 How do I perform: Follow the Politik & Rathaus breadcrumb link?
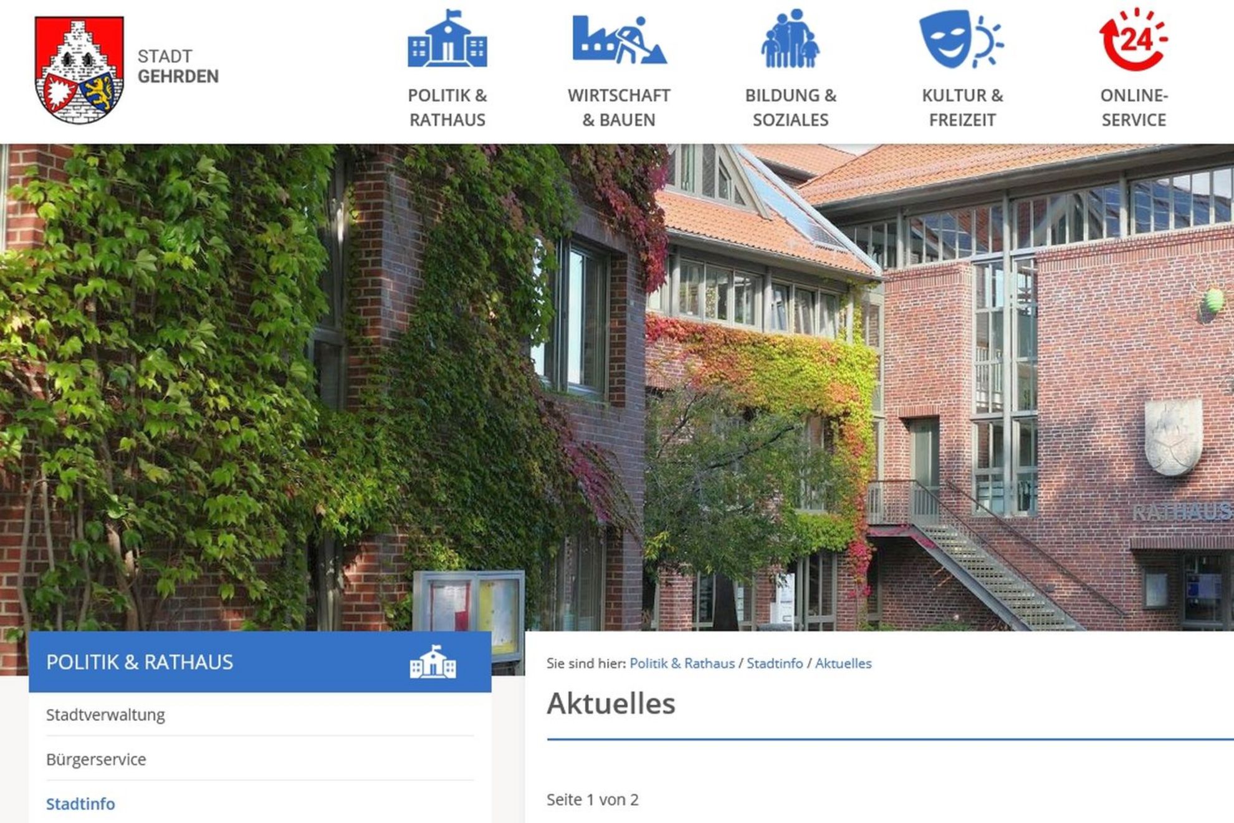[682, 663]
